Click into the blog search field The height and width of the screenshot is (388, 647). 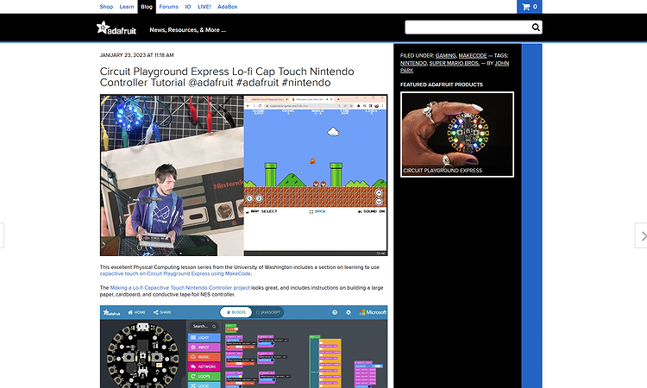[468, 28]
